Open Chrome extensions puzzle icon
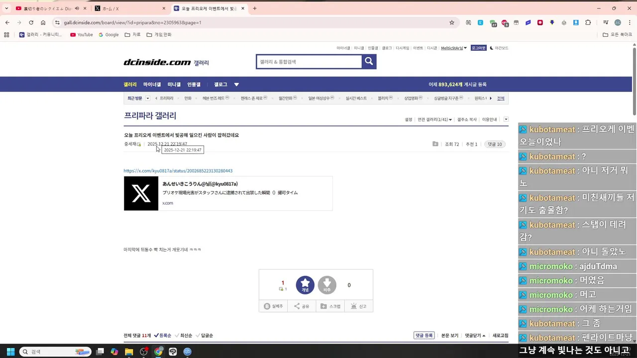The width and height of the screenshot is (637, 358). pos(588,22)
